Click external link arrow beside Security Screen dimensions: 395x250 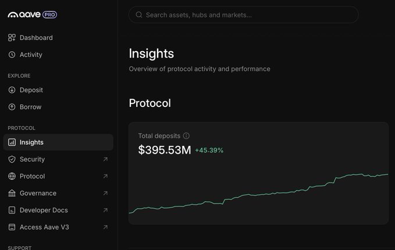click(105, 159)
